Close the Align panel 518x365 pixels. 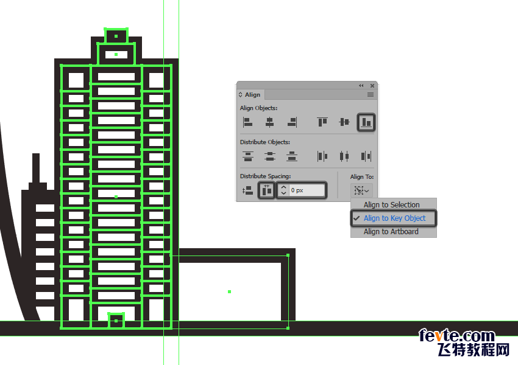372,86
